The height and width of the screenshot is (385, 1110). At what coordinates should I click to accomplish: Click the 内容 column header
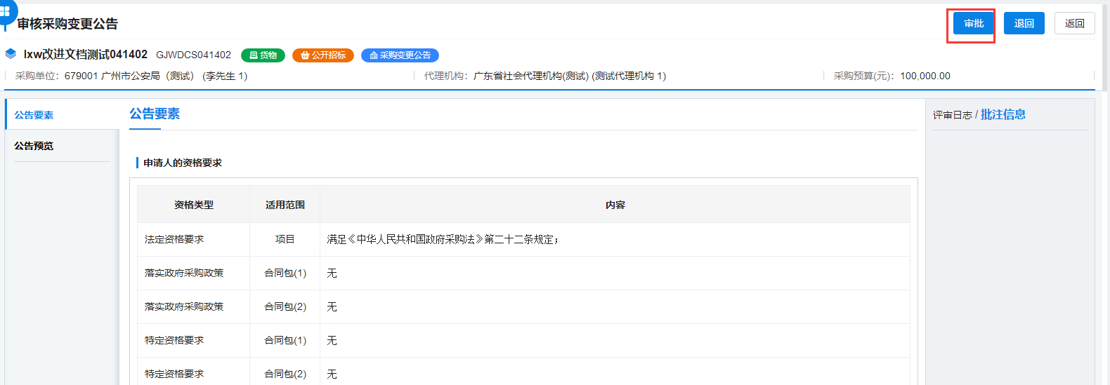coord(615,205)
